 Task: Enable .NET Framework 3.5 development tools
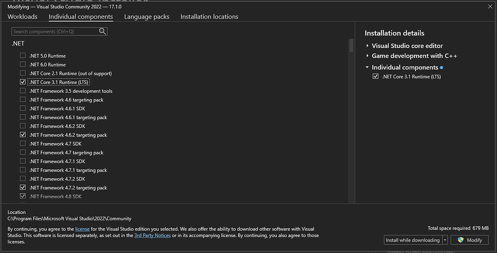[23, 91]
